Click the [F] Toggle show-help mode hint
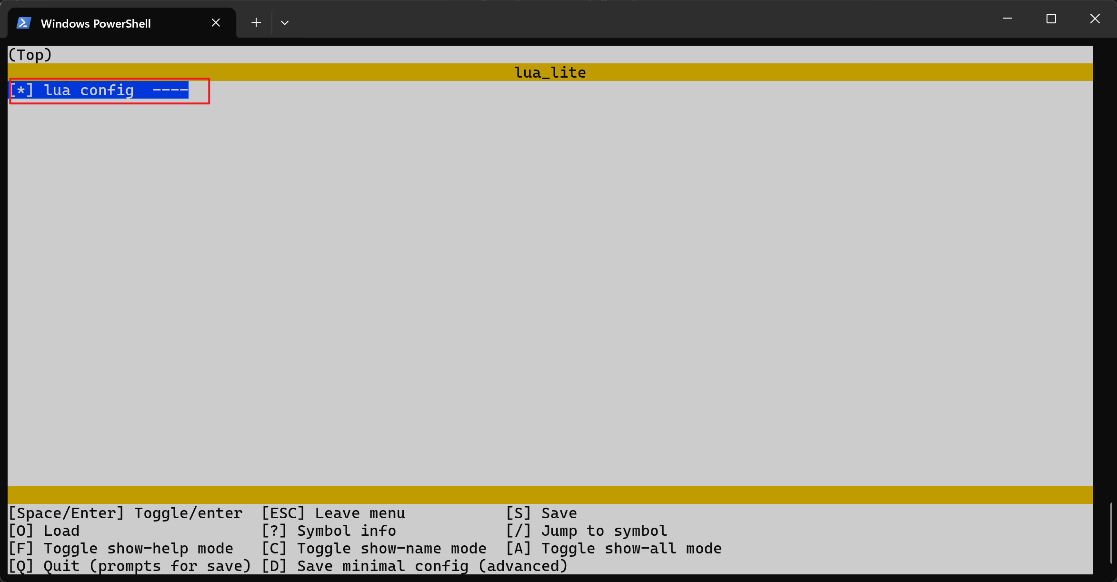 (121, 548)
